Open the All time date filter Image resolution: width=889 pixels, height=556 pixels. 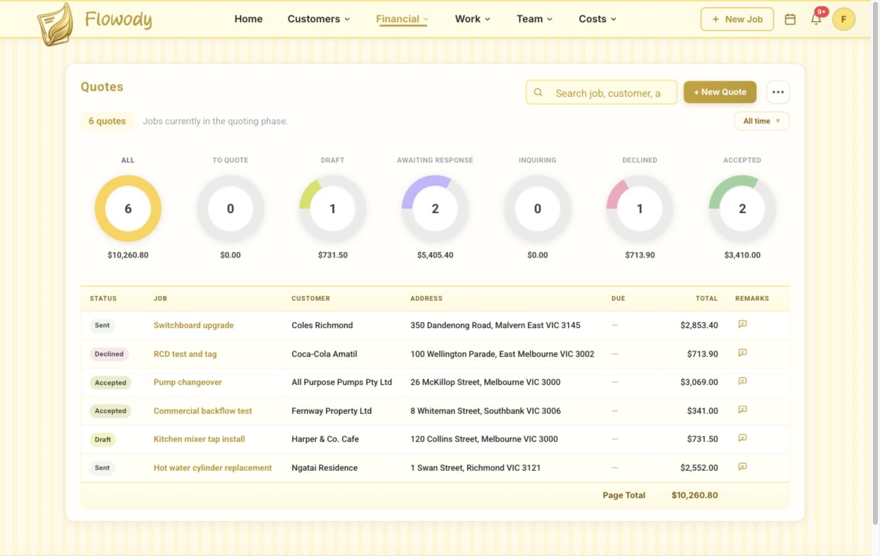[x=762, y=121]
